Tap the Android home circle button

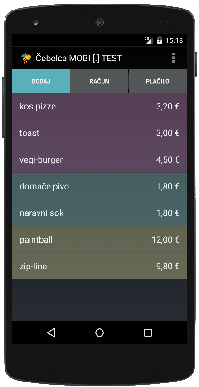pos(100,332)
